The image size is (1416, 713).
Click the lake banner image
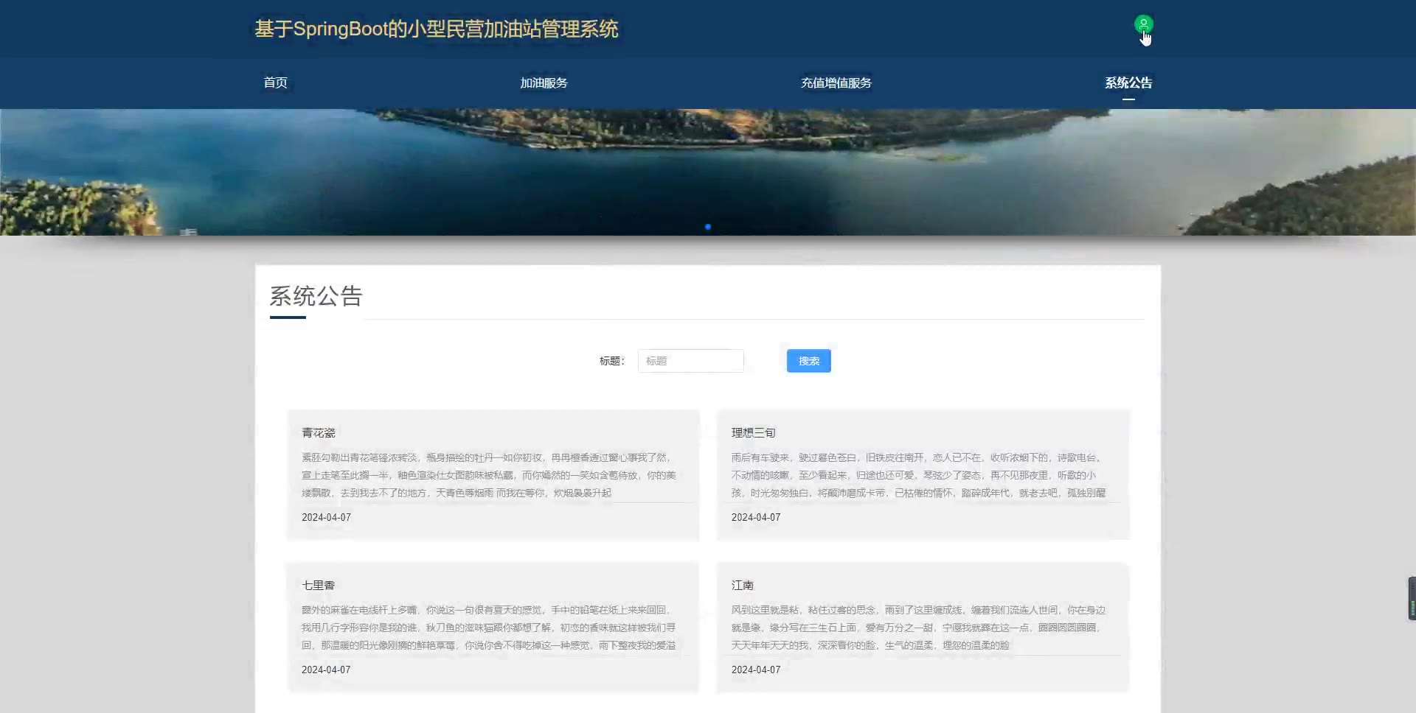point(708,172)
